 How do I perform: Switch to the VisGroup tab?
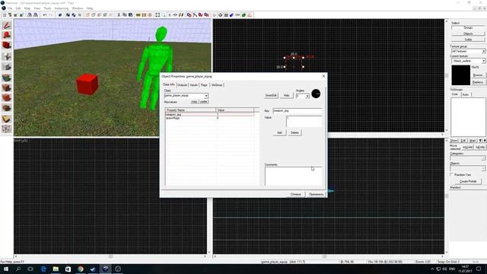217,84
